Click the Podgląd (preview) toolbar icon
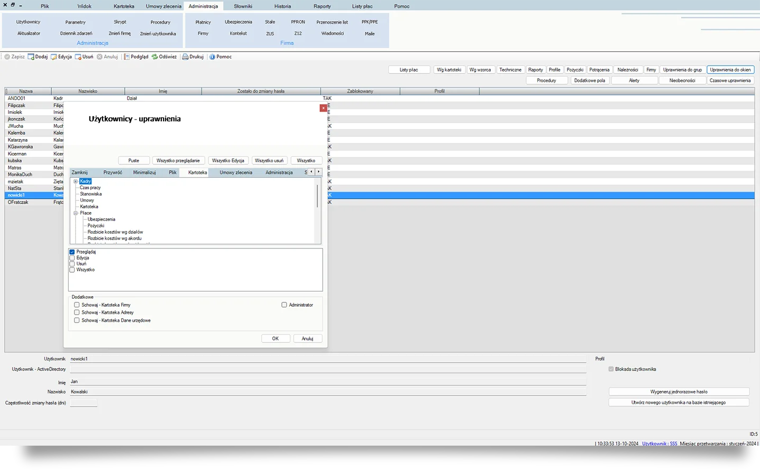This screenshot has height=470, width=760. (x=127, y=57)
